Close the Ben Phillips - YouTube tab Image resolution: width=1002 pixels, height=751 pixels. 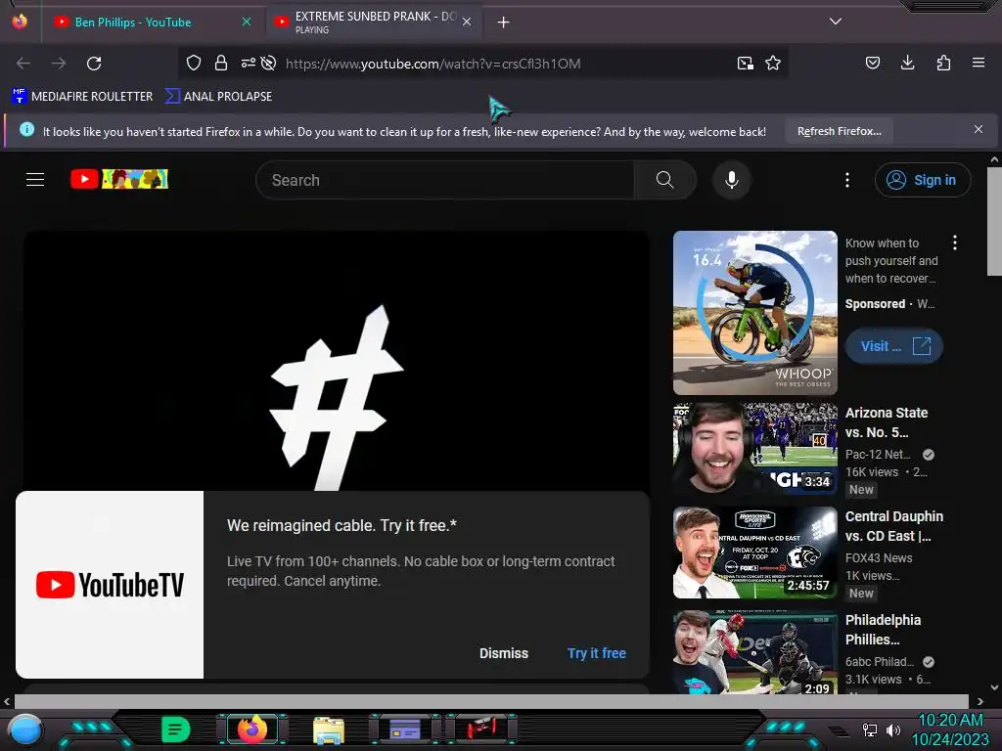pyautogui.click(x=247, y=22)
